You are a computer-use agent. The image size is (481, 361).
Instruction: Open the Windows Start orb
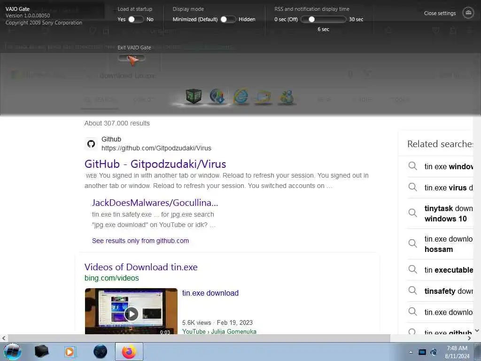(13, 352)
